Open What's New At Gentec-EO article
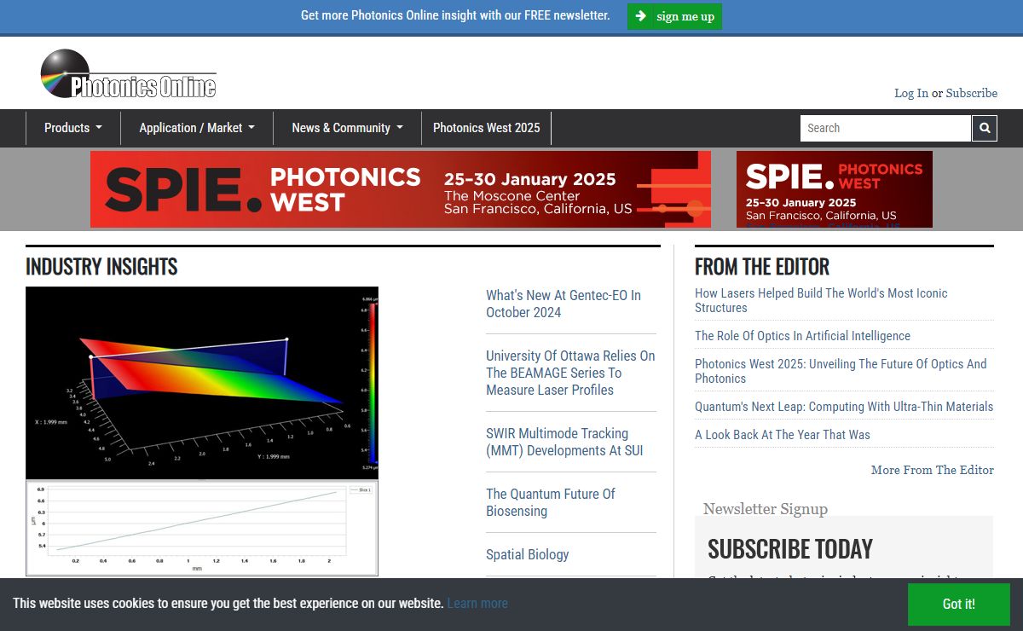The image size is (1023, 631). pos(564,304)
